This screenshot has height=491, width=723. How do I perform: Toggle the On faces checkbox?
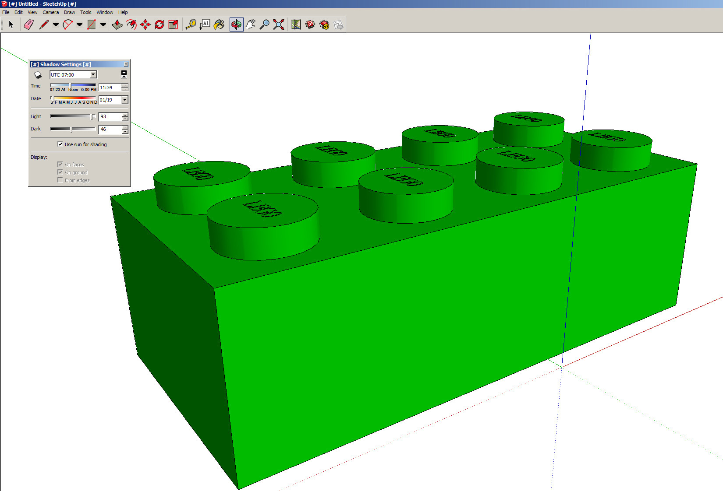click(60, 164)
